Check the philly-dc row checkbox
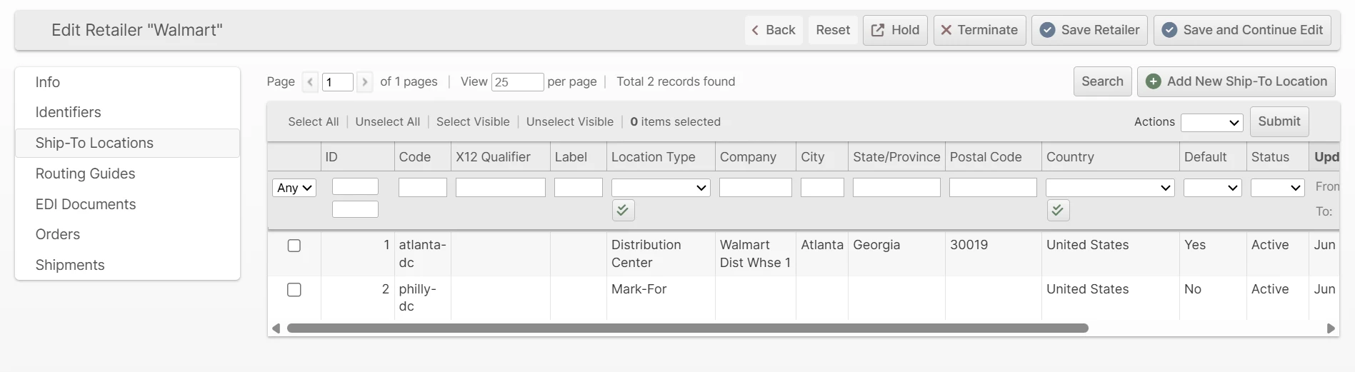The height and width of the screenshot is (372, 1355). coord(294,290)
